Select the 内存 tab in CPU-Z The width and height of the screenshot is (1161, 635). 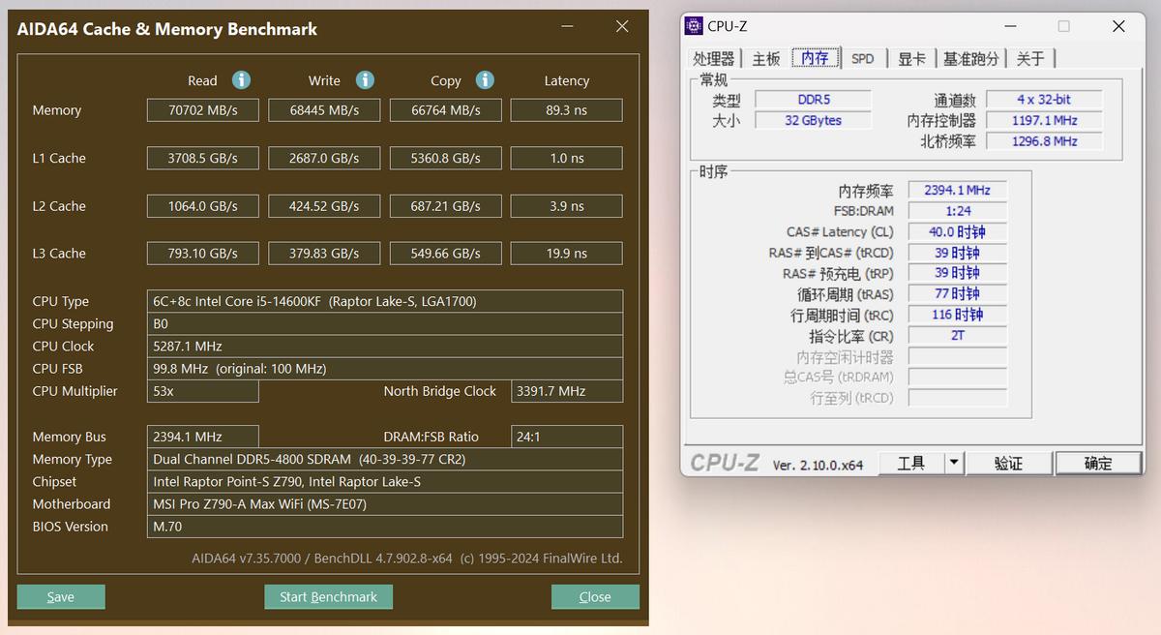pyautogui.click(x=816, y=57)
